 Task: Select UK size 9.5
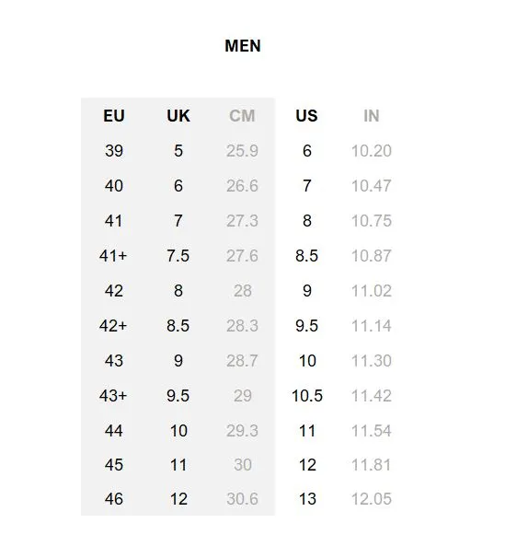click(x=178, y=396)
